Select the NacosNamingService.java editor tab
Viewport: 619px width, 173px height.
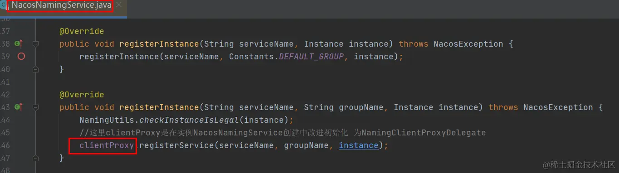(61, 5)
